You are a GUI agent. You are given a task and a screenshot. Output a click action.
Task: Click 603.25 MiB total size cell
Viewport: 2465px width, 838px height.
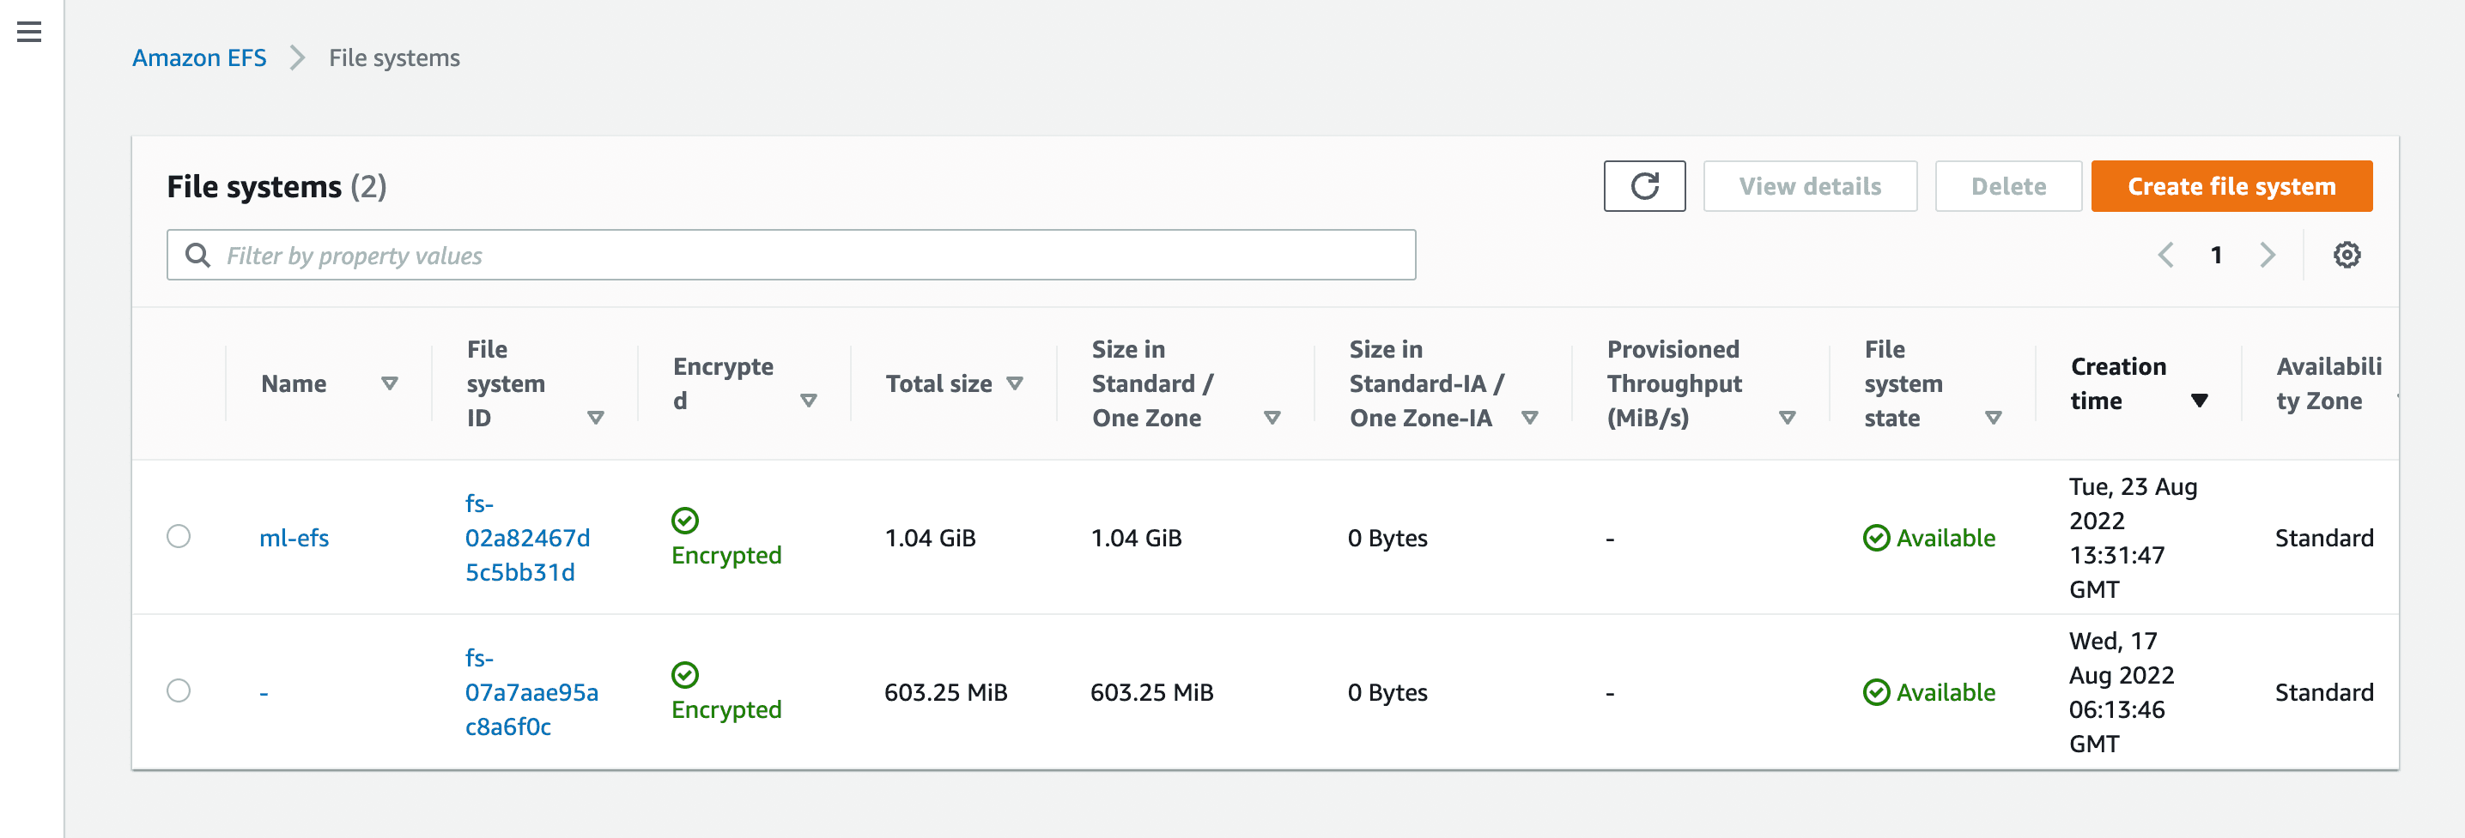click(945, 692)
